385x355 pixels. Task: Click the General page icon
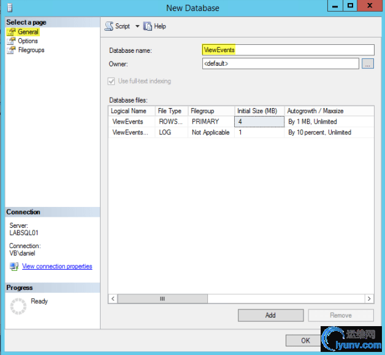(11, 32)
